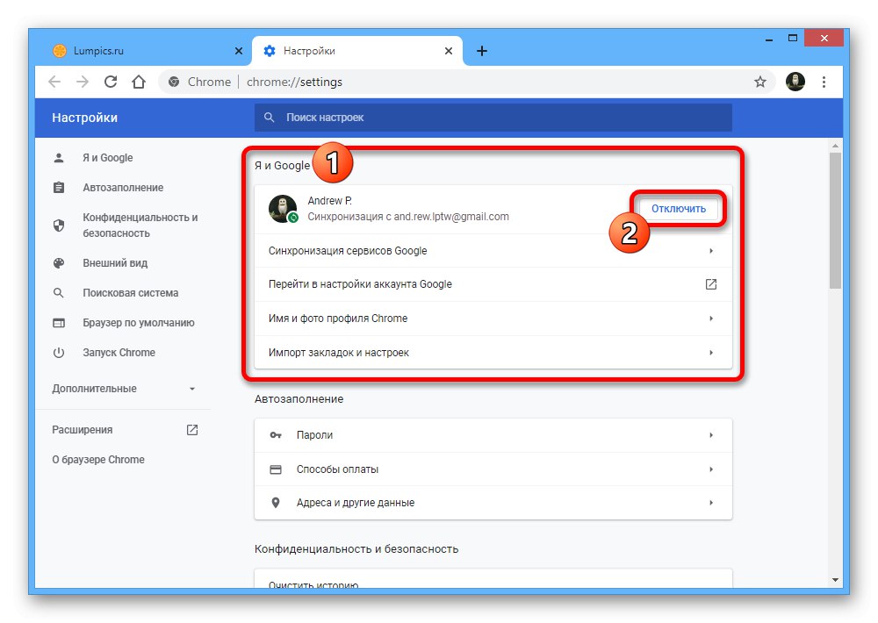878x623 pixels.
Task: Click the arrow on Адреса и другие данные
Action: click(x=711, y=503)
